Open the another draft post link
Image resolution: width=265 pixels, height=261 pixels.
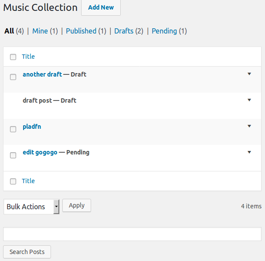coord(42,74)
